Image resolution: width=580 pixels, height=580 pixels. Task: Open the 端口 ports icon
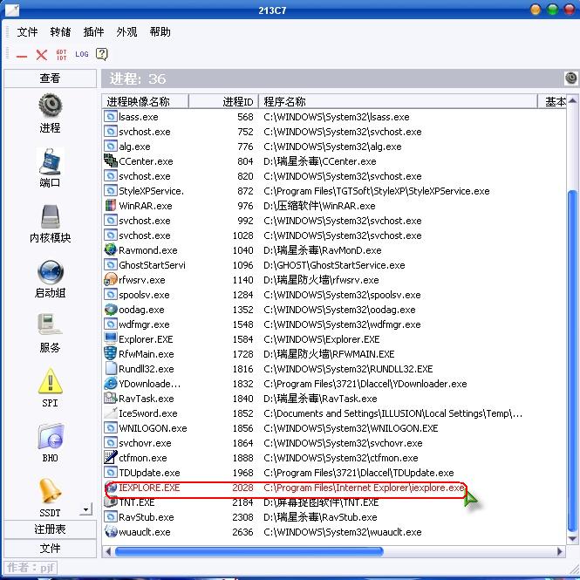(x=50, y=160)
